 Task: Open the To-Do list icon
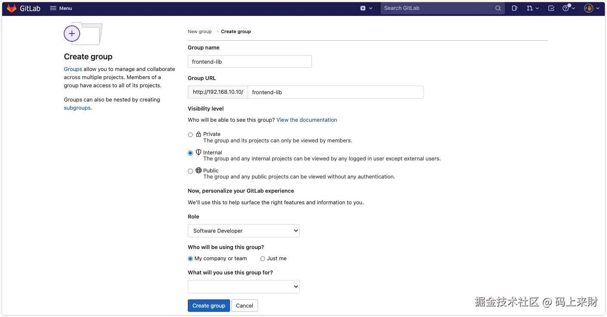(x=551, y=8)
